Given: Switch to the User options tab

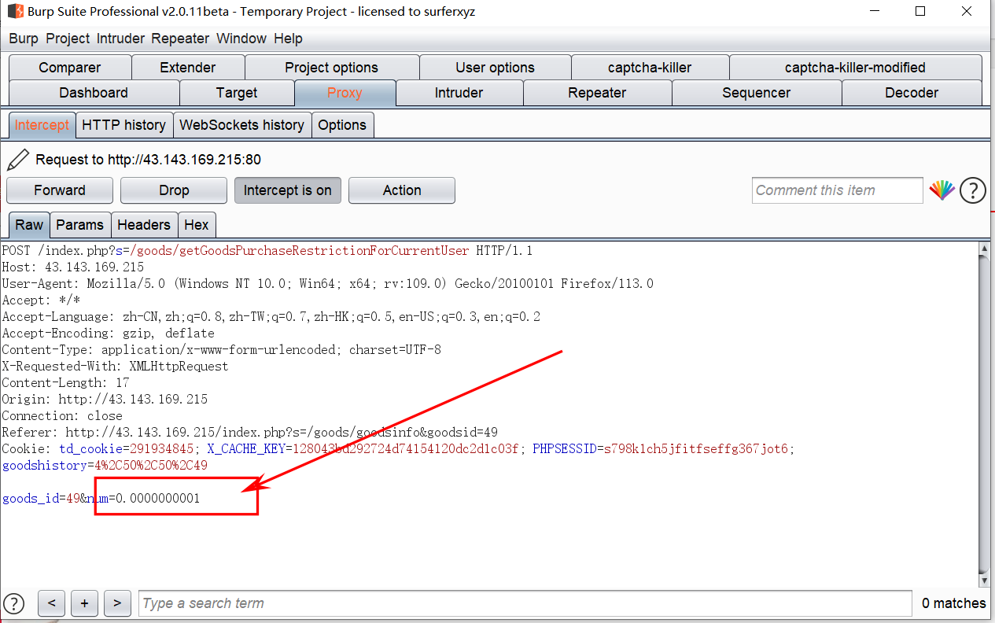Looking at the screenshot, I should tap(496, 68).
